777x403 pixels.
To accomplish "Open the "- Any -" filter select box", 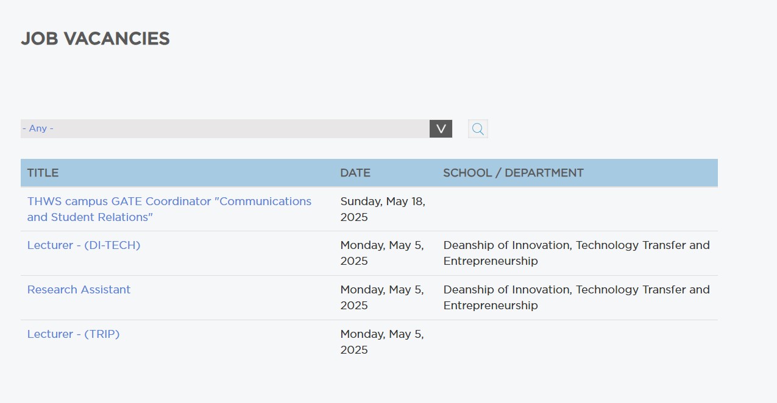I will tap(236, 128).
